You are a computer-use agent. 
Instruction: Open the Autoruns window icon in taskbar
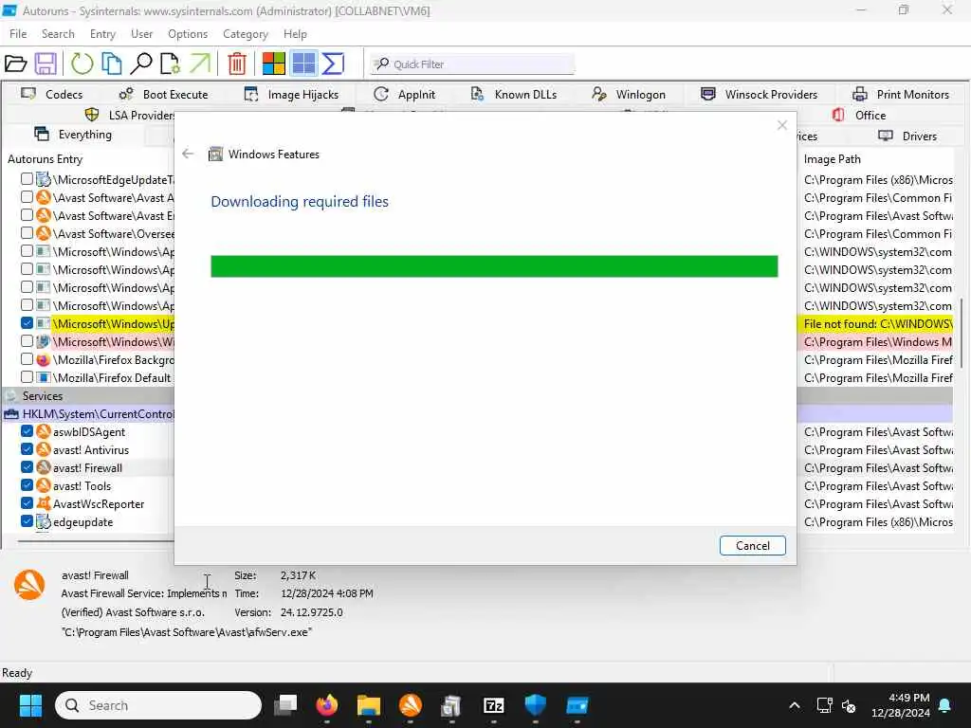click(577, 705)
